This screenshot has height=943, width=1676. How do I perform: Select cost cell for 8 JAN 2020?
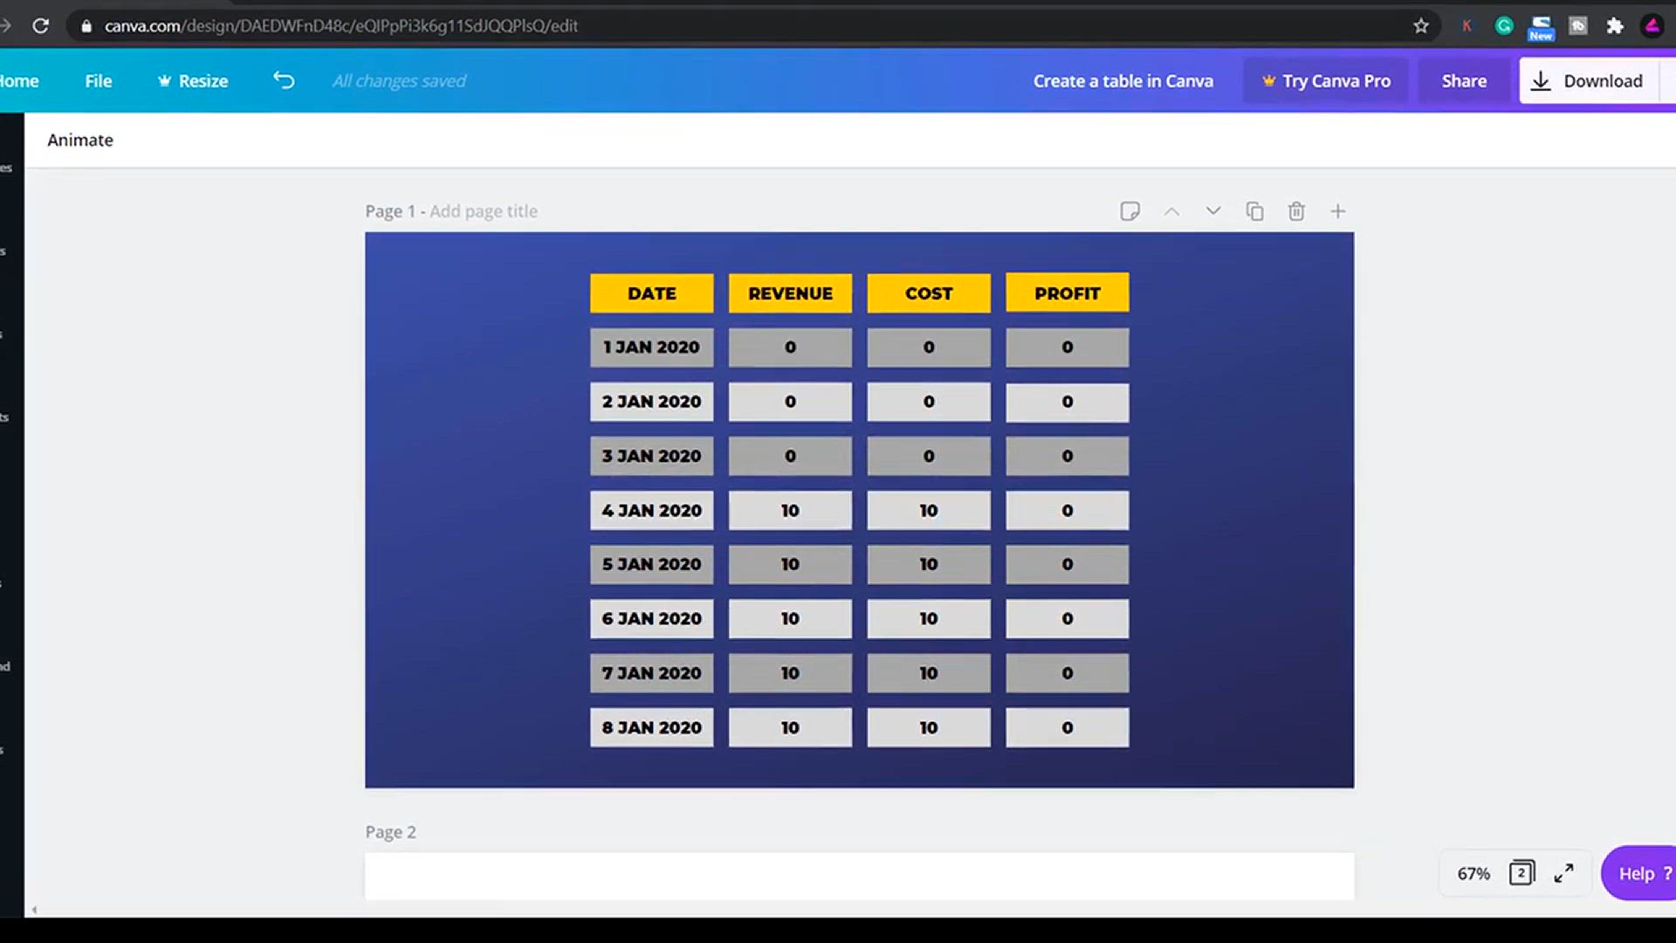point(929,727)
